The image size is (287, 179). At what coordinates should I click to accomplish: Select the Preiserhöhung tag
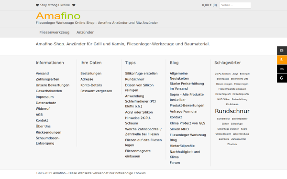click(x=240, y=99)
